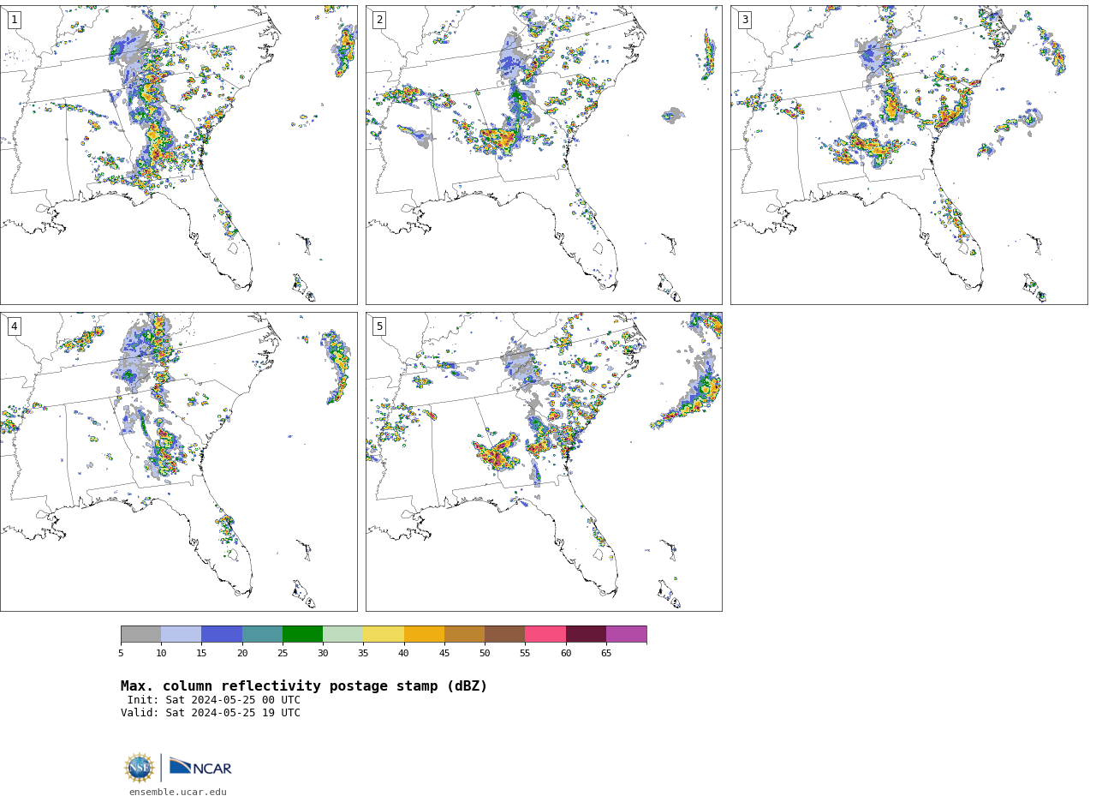The width and height of the screenshot is (1096, 802).
Task: Click the colorbar tick label 50
Action: coord(485,654)
